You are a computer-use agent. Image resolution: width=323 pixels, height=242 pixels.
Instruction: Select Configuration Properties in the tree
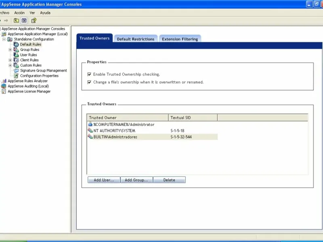coord(39,76)
